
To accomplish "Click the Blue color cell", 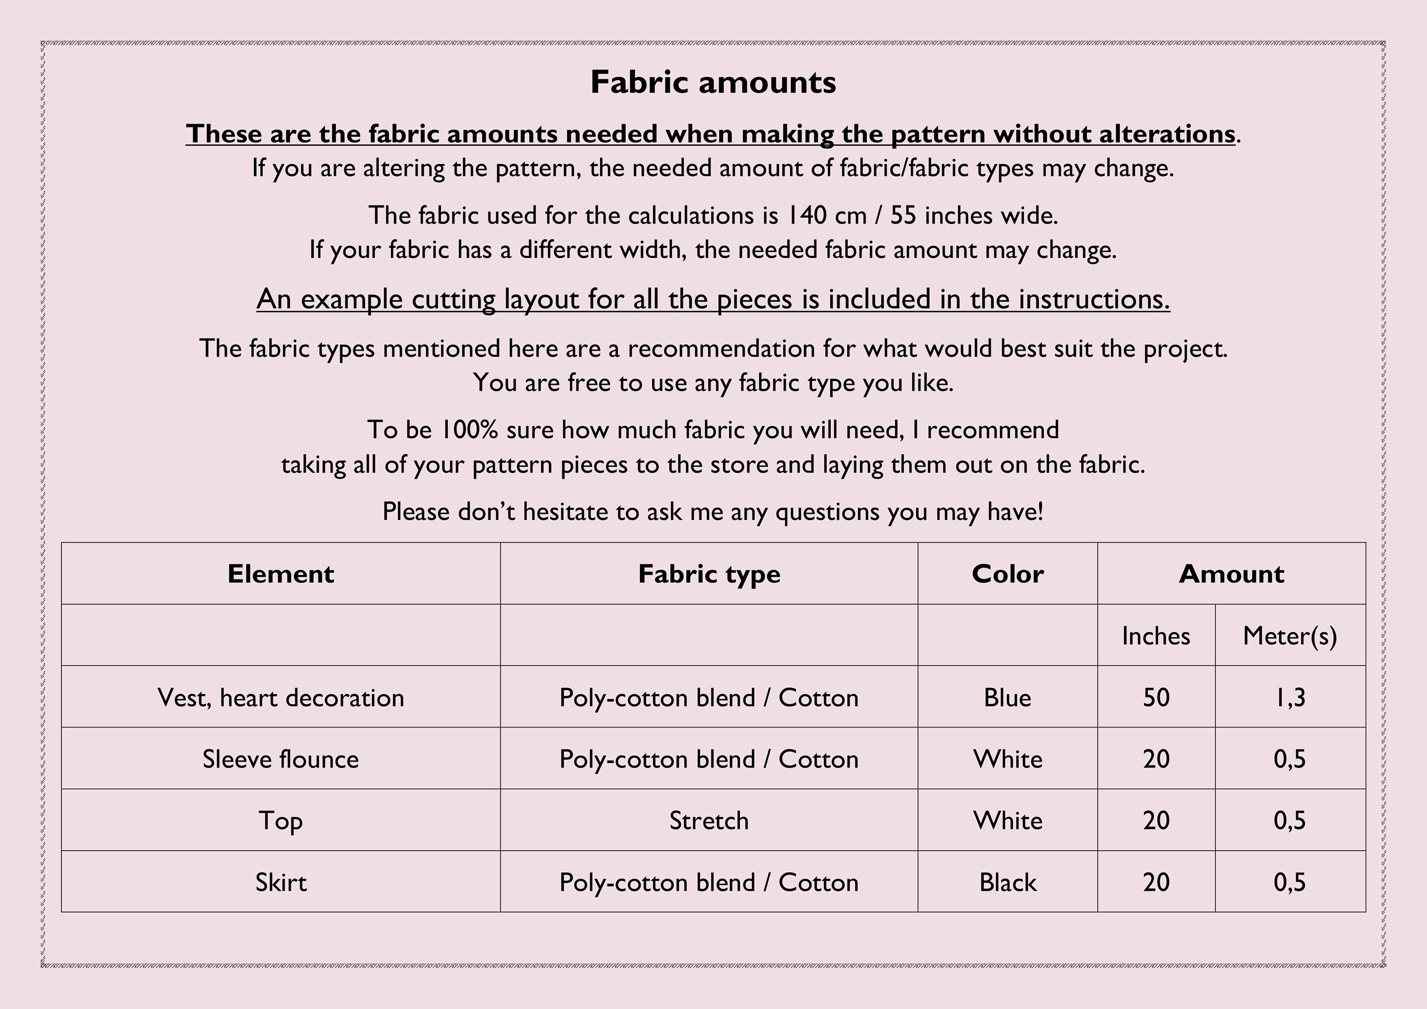I will coord(1007,696).
